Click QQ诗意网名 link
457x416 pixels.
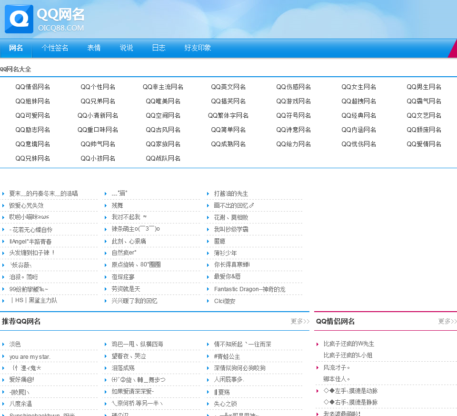click(x=294, y=130)
